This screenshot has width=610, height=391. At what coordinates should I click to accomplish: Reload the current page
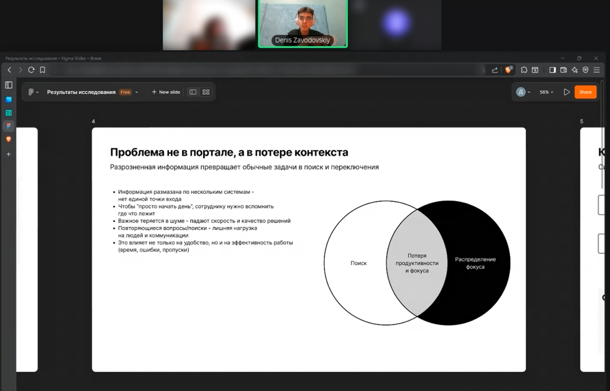pos(31,70)
